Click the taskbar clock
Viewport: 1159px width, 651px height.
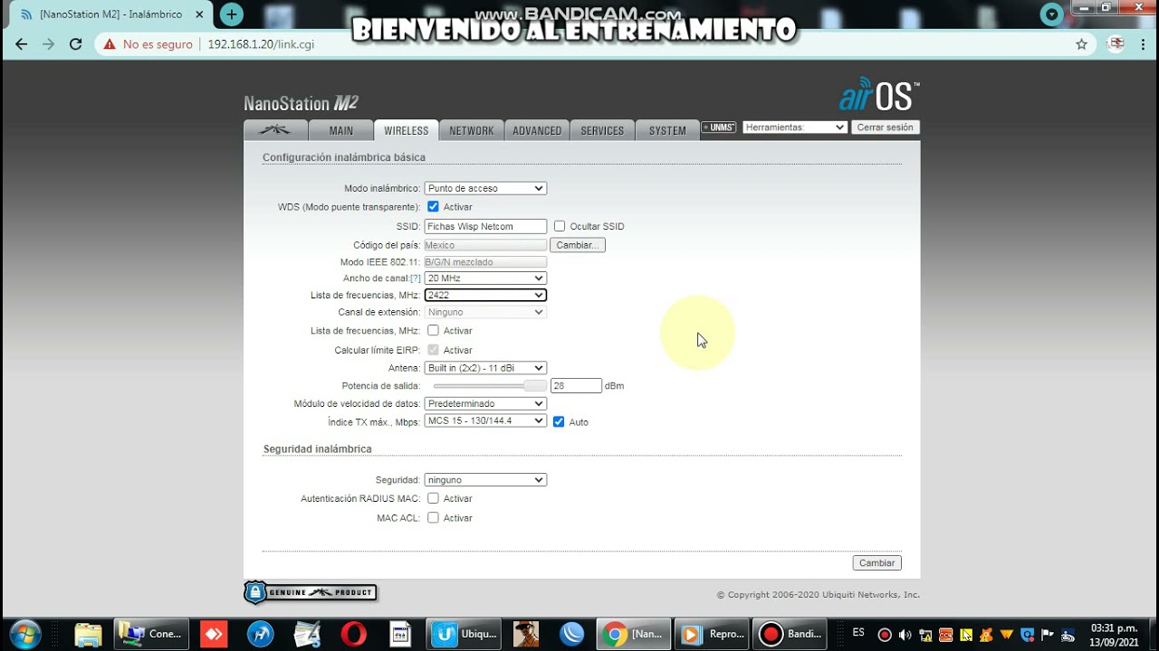pos(1114,635)
